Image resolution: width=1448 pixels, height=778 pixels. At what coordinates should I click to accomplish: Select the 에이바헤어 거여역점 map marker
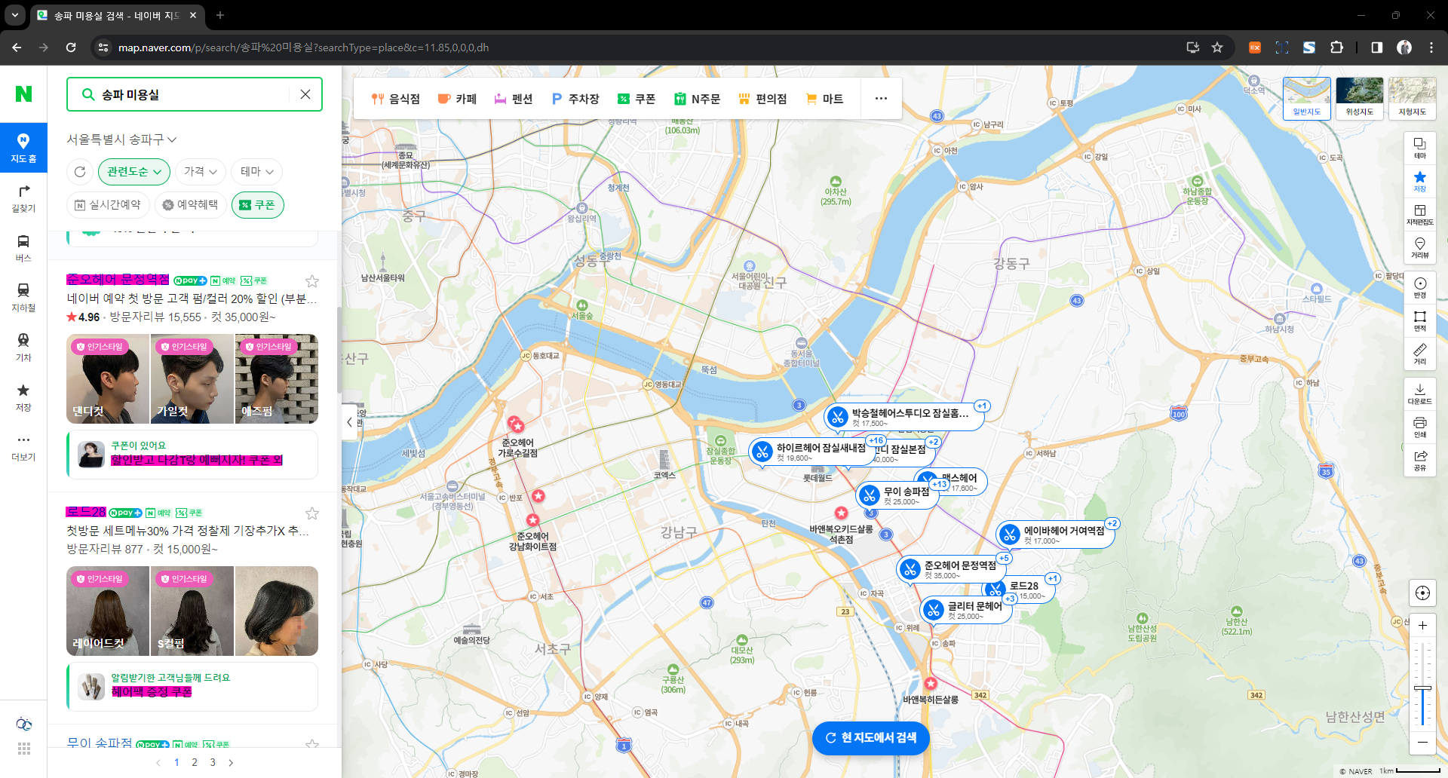point(1055,534)
